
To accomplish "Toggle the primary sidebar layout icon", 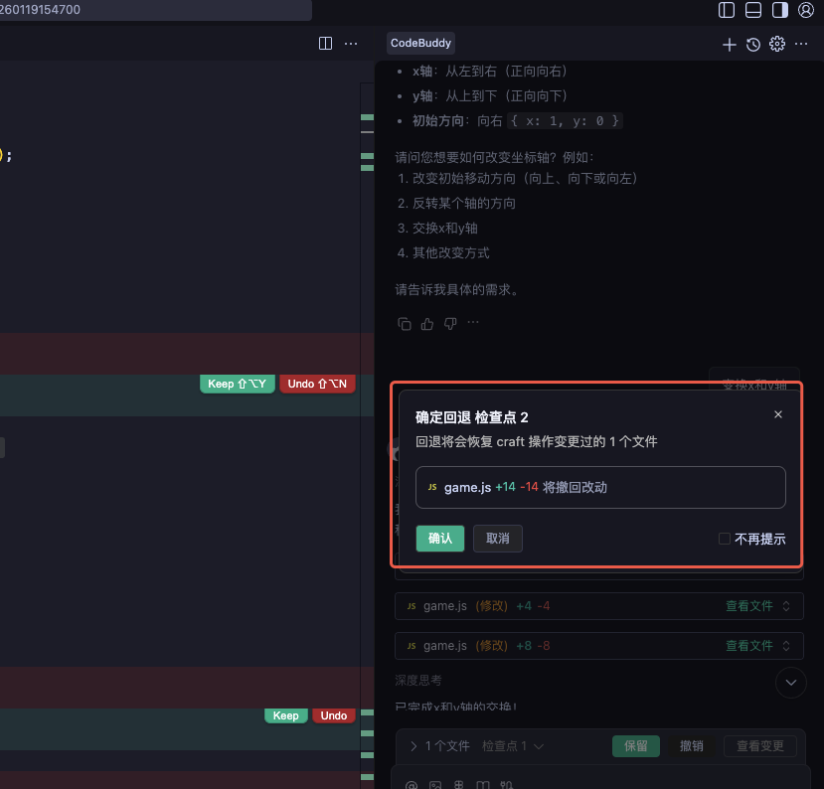I will (x=727, y=10).
